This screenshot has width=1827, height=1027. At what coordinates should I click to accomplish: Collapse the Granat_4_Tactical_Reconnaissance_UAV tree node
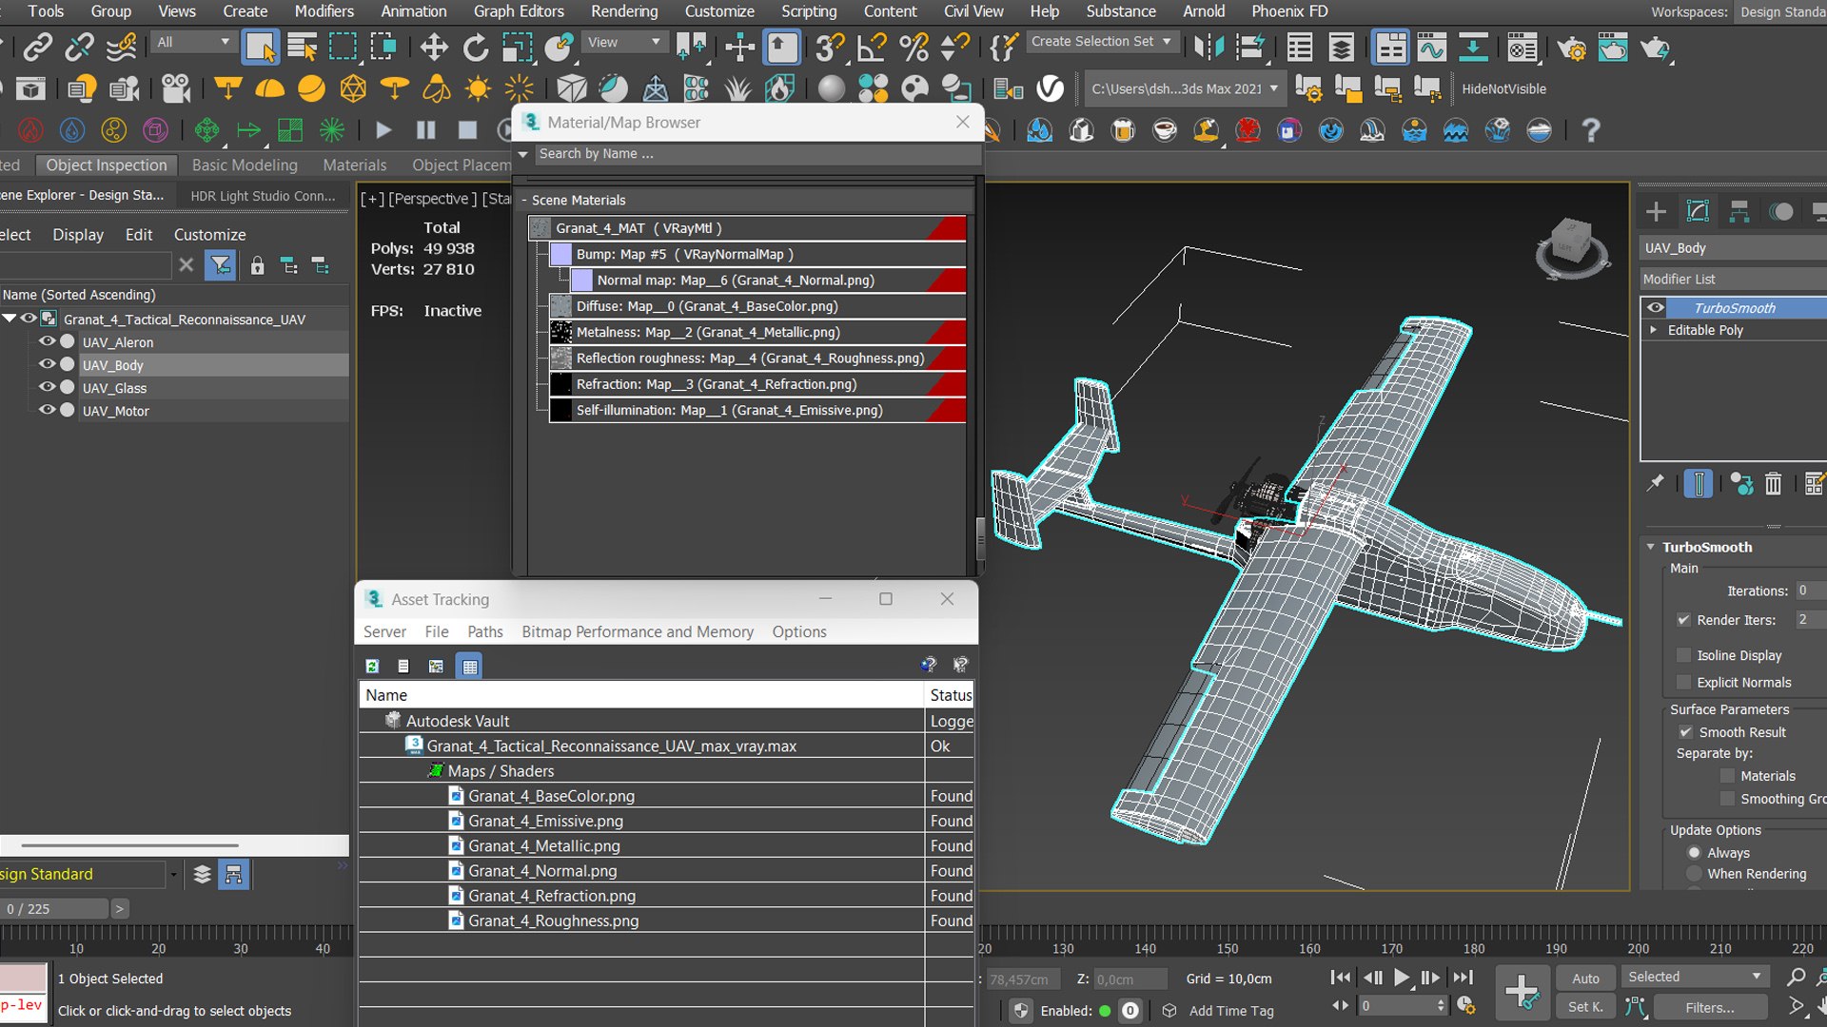[x=10, y=319]
